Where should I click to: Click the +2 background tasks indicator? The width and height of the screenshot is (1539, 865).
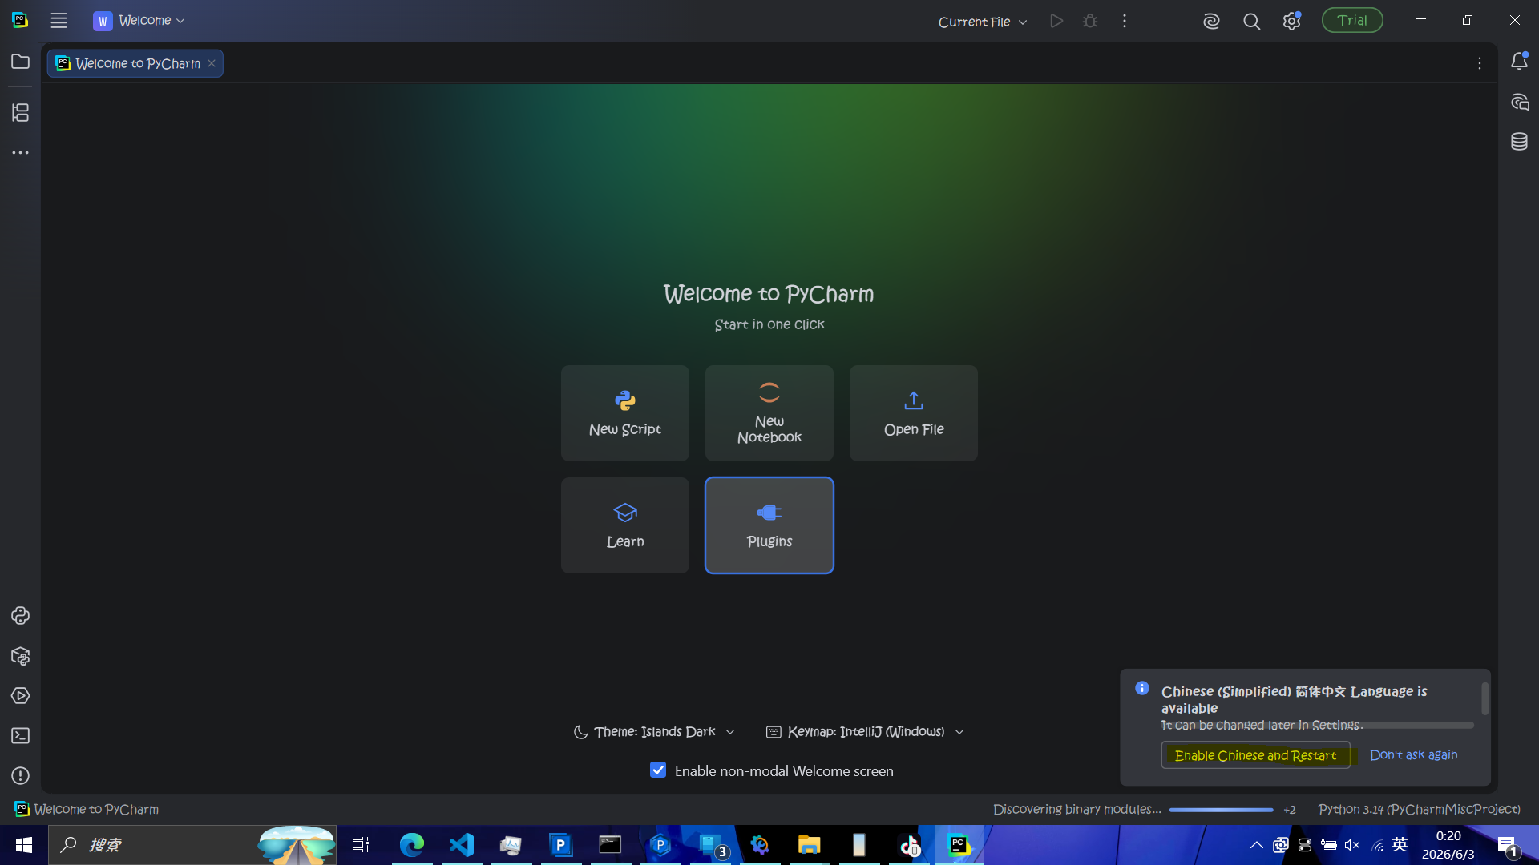1290,810
